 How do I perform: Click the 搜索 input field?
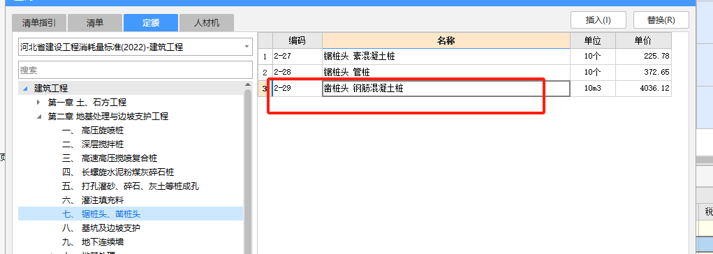coord(135,70)
